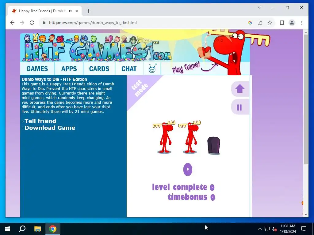View site security lock info
The width and height of the screenshot is (314, 235).
click(44, 23)
